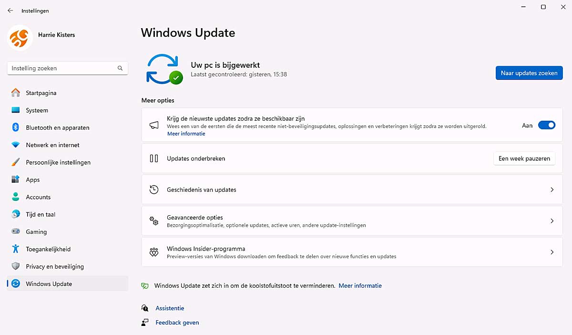Screen dimensions: 572x335
Task: Click the Instelling zoeken search field
Action: 62,68
